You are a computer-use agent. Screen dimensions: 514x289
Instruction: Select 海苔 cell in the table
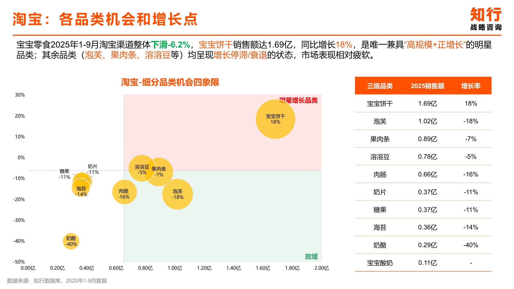tap(380, 227)
